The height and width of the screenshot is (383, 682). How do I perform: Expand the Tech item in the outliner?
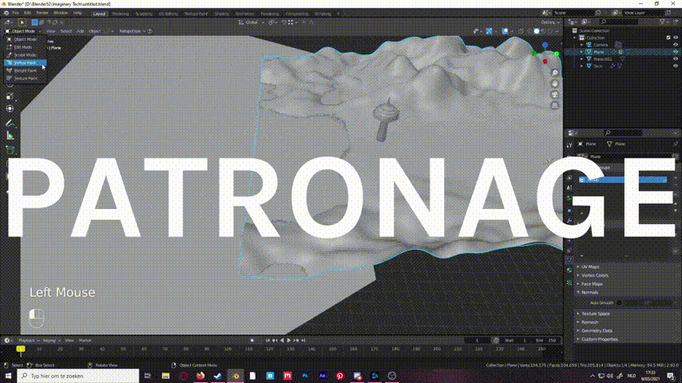pos(581,66)
